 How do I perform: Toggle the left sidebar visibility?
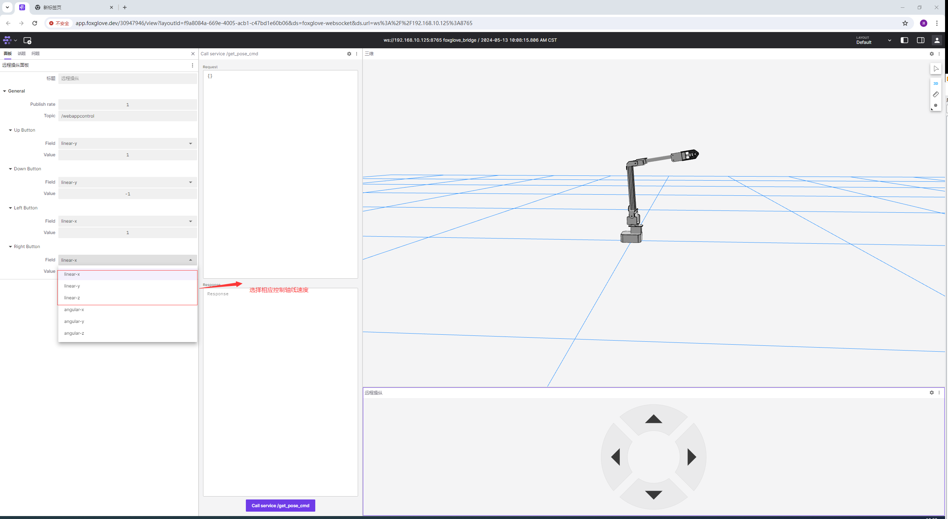[x=904, y=40]
